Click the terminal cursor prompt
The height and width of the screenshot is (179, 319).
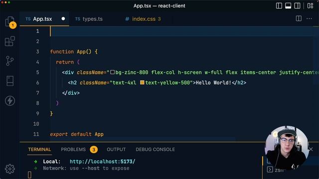coord(30,175)
